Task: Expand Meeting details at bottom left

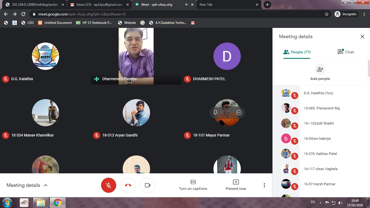Action: (x=27, y=185)
